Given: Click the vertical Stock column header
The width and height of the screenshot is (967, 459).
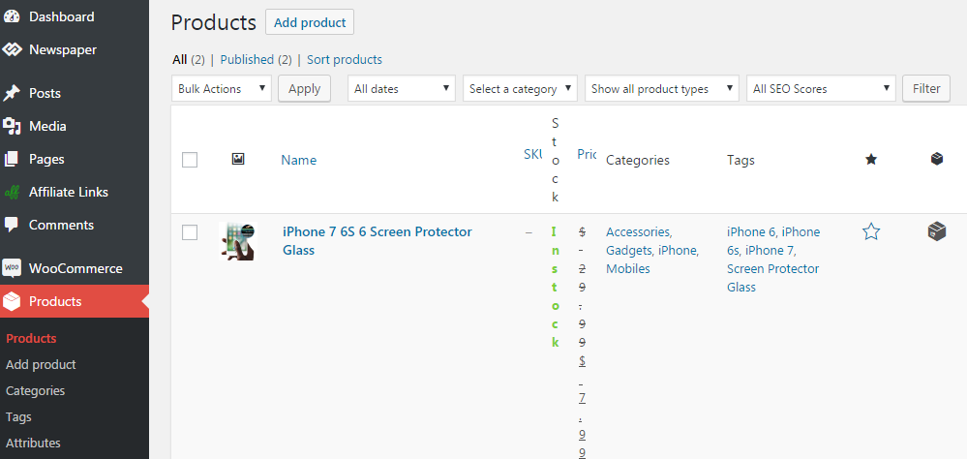Looking at the screenshot, I should [x=555, y=160].
